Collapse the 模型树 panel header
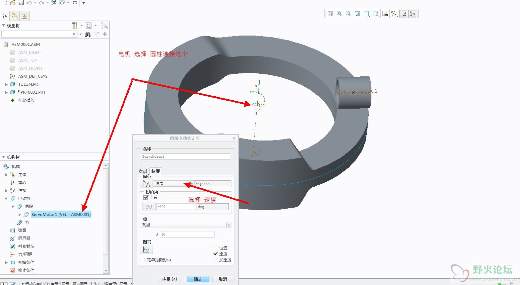This screenshot has height=285, width=520. pos(4,25)
